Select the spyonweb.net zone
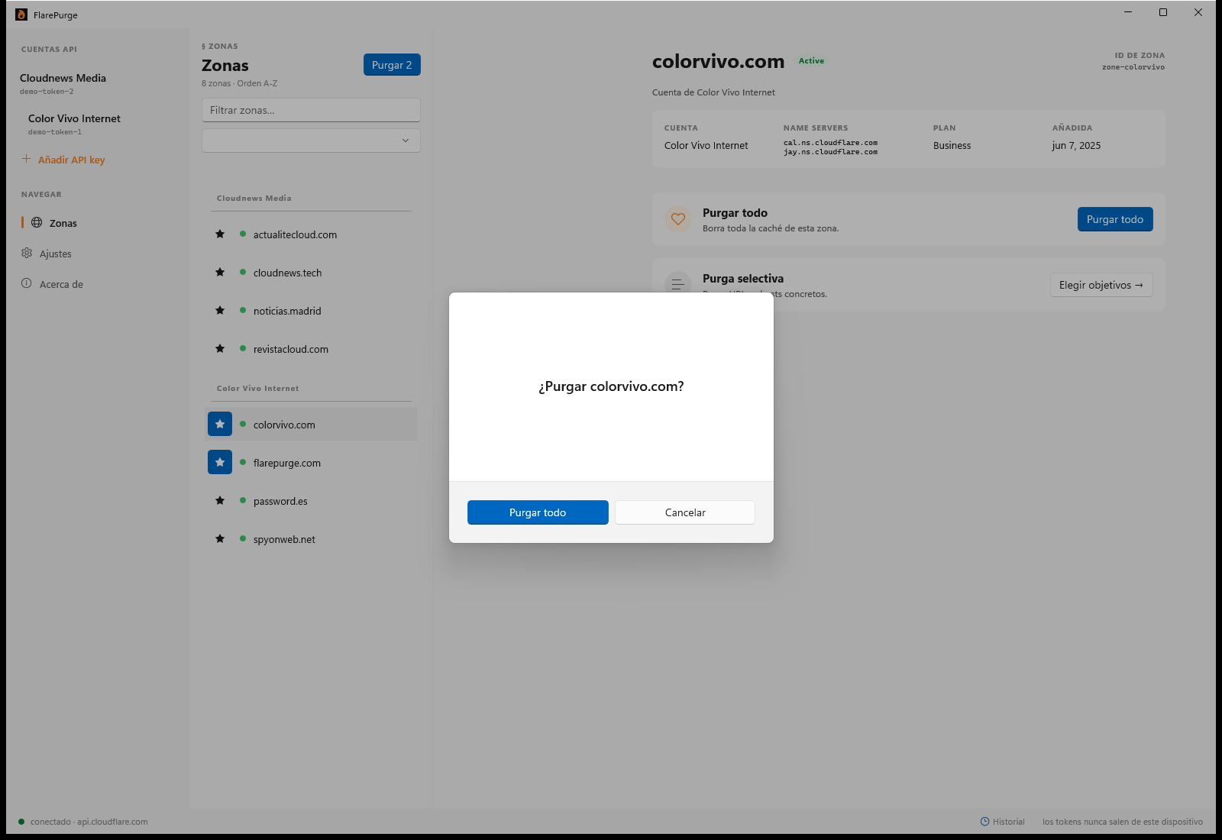Screen dimensions: 1222x840 [311, 539]
